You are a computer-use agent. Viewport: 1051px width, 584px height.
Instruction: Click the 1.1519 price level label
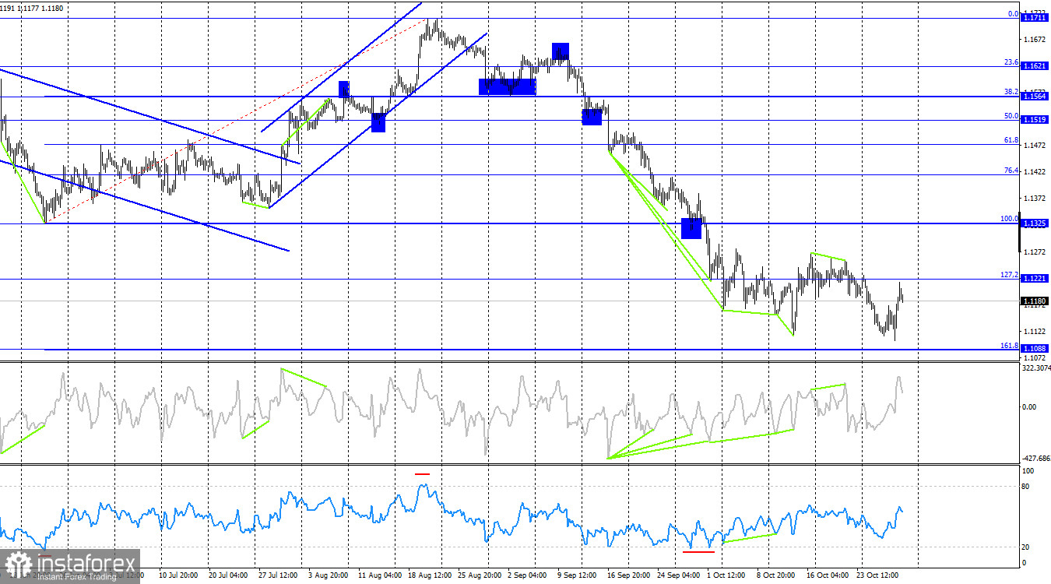(x=1035, y=120)
